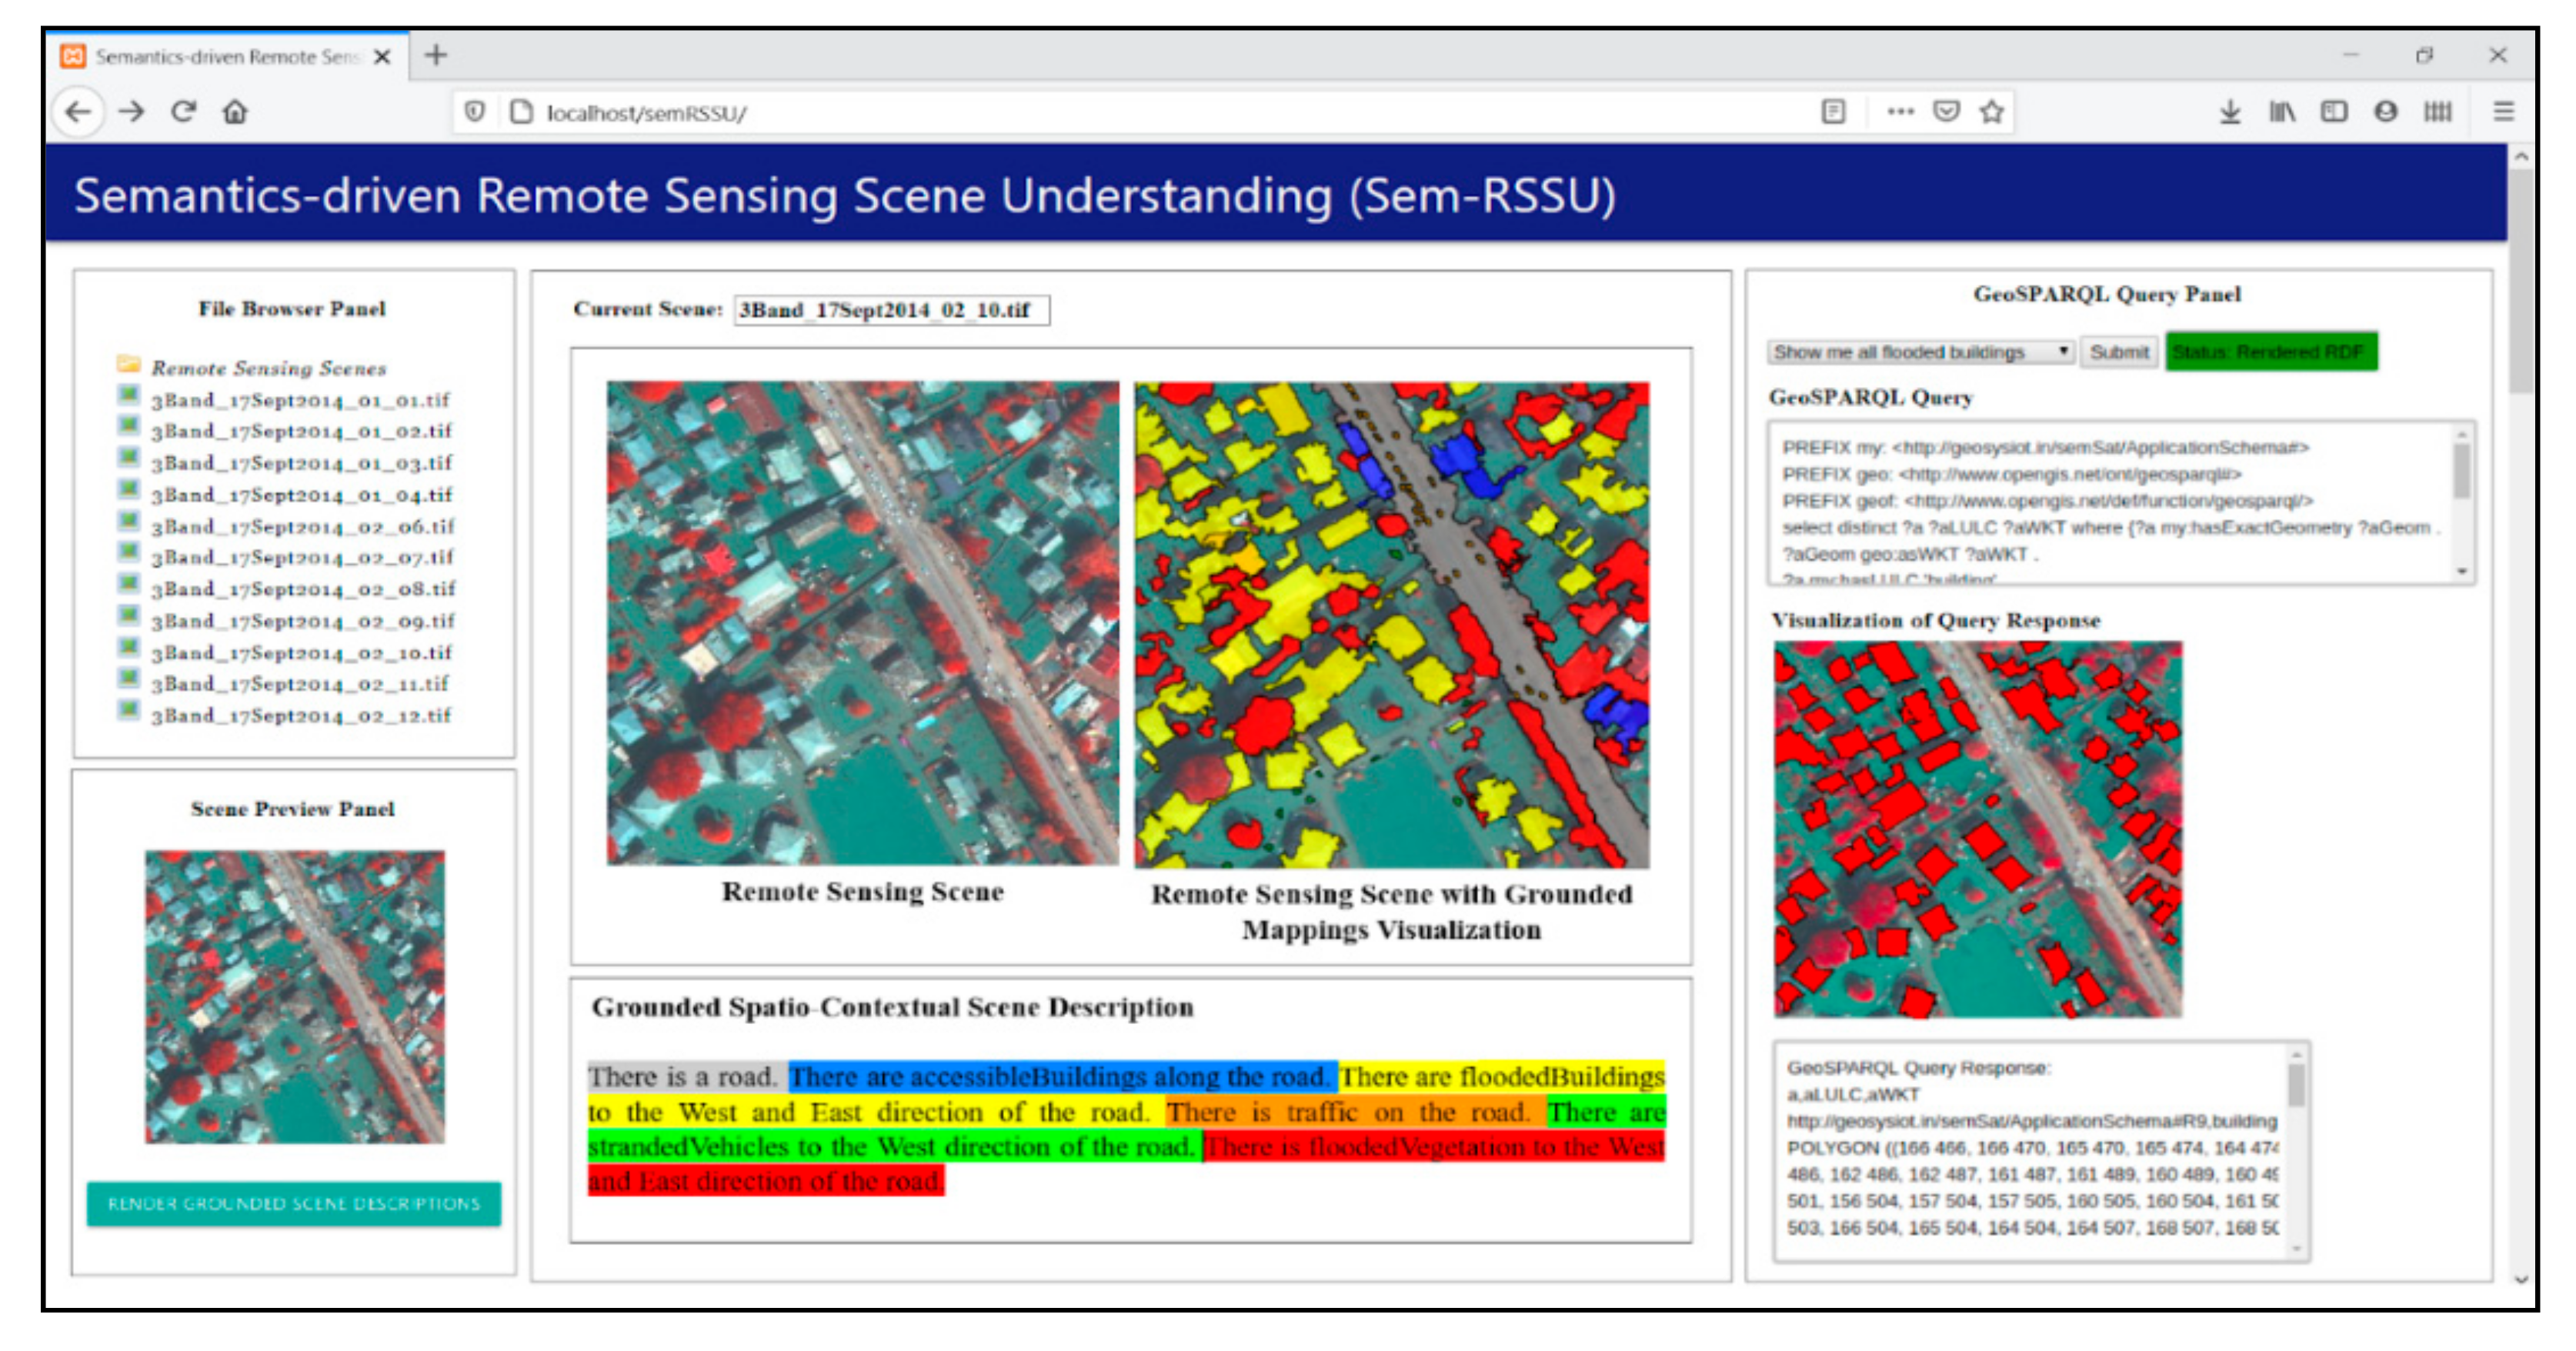This screenshot has height=1351, width=2576.
Task: Click Render Grounded Scene Descriptions button
Action: [x=293, y=1203]
